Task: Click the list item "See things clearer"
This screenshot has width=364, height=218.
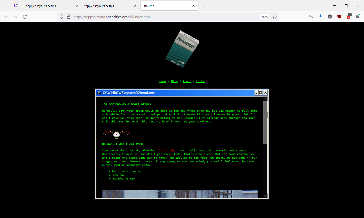Action: tap(126, 172)
